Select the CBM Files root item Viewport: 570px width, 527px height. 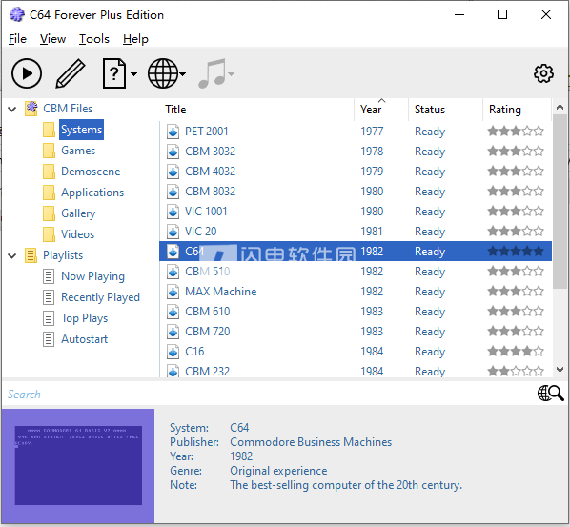pos(68,109)
